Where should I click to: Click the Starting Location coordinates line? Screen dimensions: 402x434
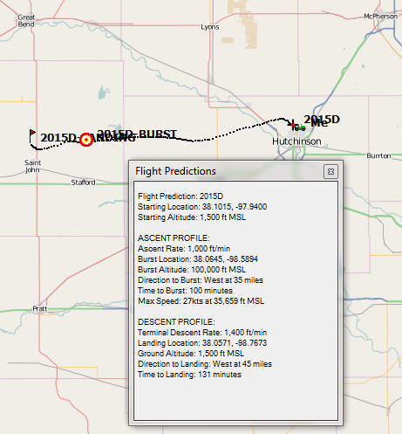point(202,207)
